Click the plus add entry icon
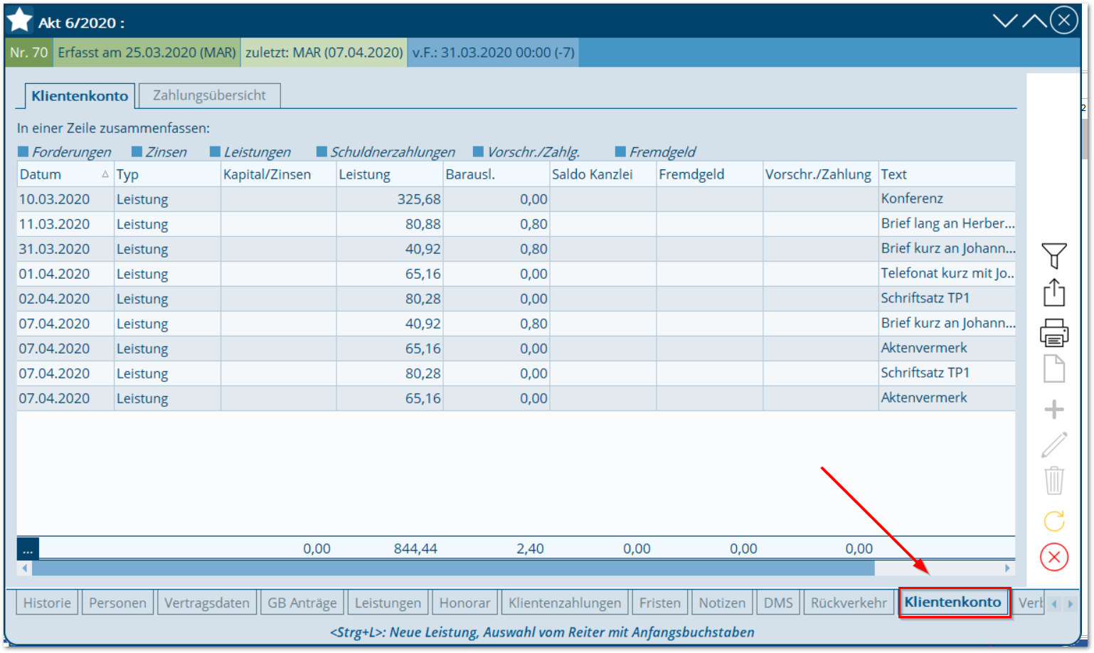 (1053, 410)
